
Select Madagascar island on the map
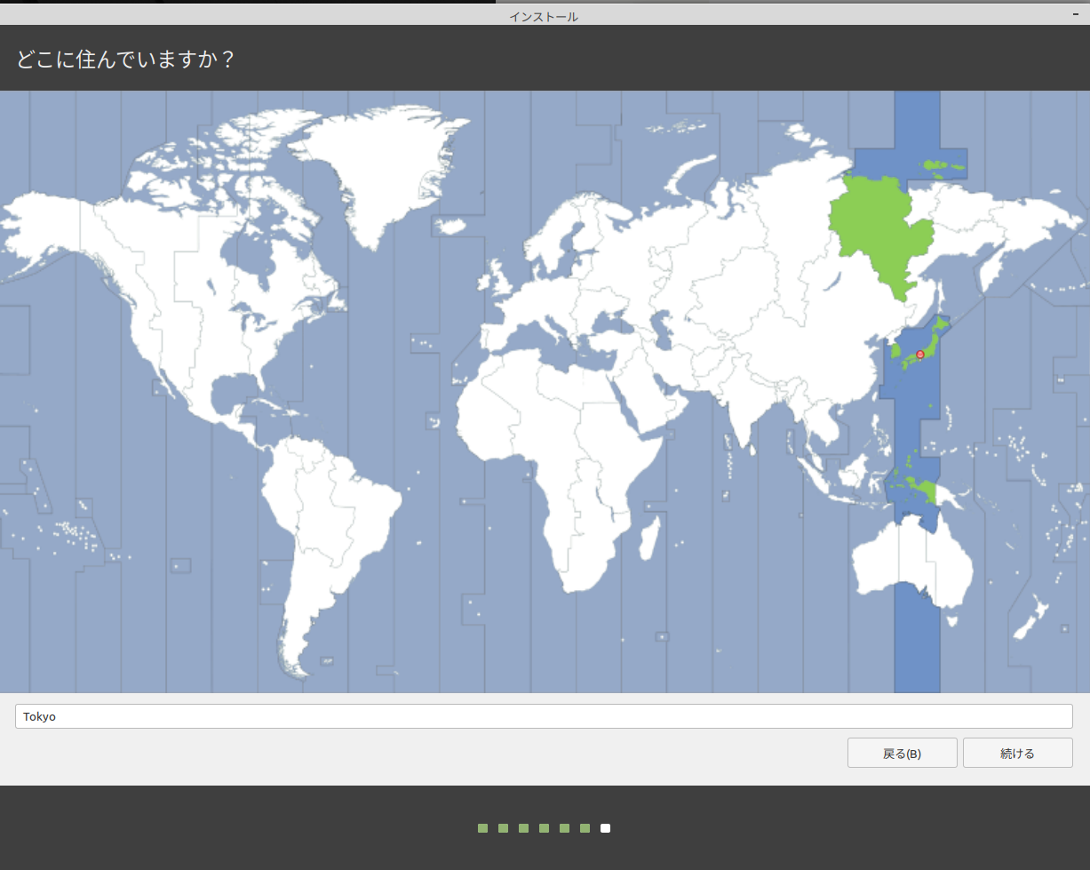(x=649, y=539)
